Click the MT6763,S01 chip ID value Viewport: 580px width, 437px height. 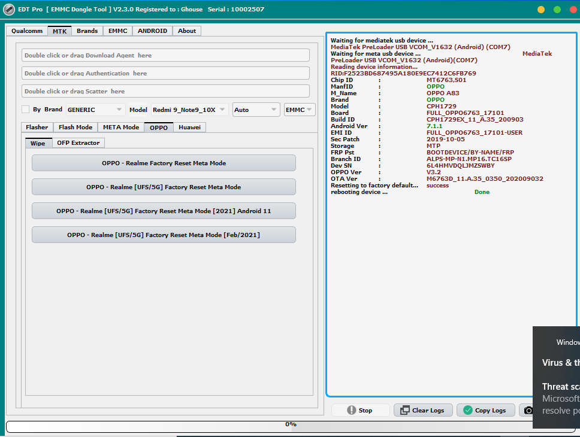(446, 80)
